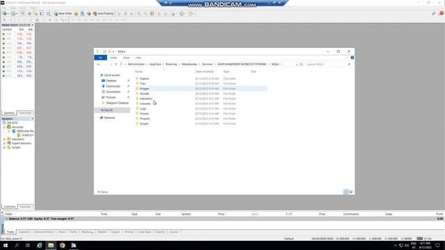The image size is (445, 250).
Task: Toggle the Market Watch toolbar icon
Action: coord(23,14)
